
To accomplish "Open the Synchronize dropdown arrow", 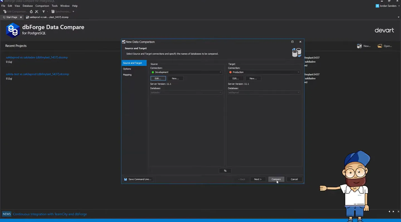I will pos(73,11).
